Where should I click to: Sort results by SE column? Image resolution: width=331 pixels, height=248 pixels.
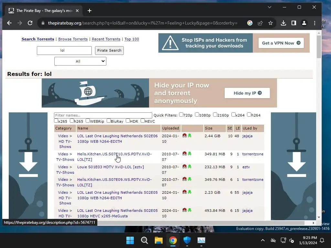point(230,128)
